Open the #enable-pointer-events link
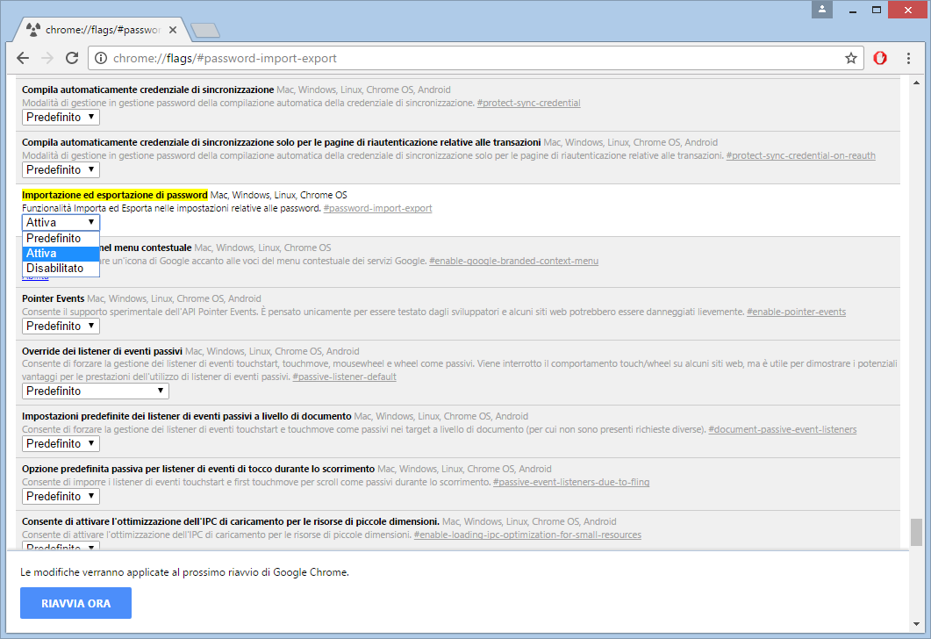 point(796,311)
